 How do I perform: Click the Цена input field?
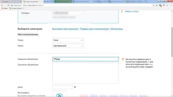tap(62, 87)
